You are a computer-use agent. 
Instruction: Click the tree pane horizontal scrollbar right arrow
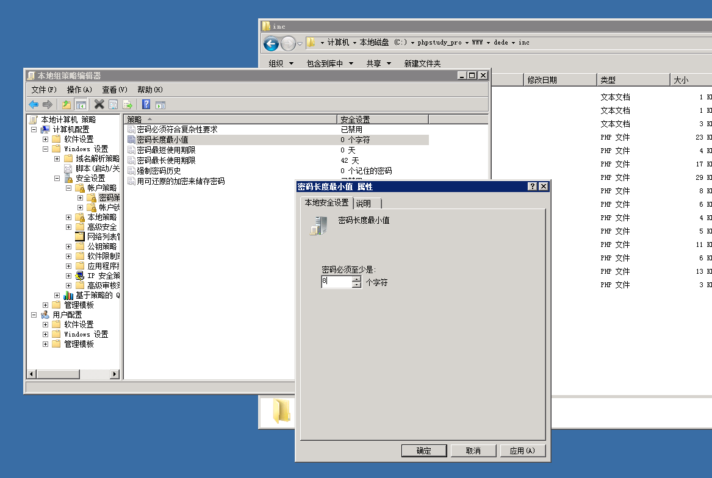(115, 374)
